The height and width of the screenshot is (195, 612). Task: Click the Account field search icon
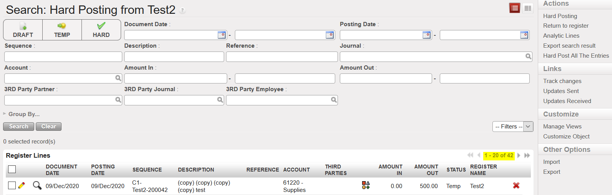click(x=118, y=78)
